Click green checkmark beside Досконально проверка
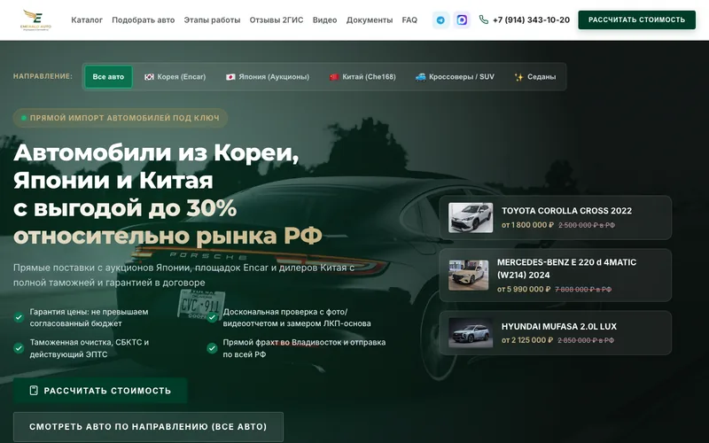This screenshot has width=709, height=443. point(212,317)
